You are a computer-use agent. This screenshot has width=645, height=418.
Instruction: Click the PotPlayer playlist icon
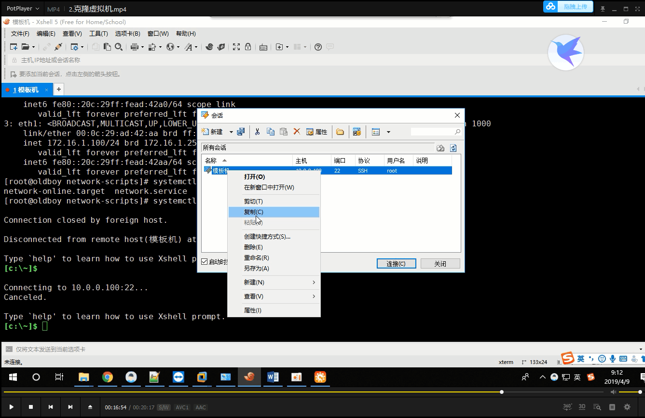click(x=612, y=407)
